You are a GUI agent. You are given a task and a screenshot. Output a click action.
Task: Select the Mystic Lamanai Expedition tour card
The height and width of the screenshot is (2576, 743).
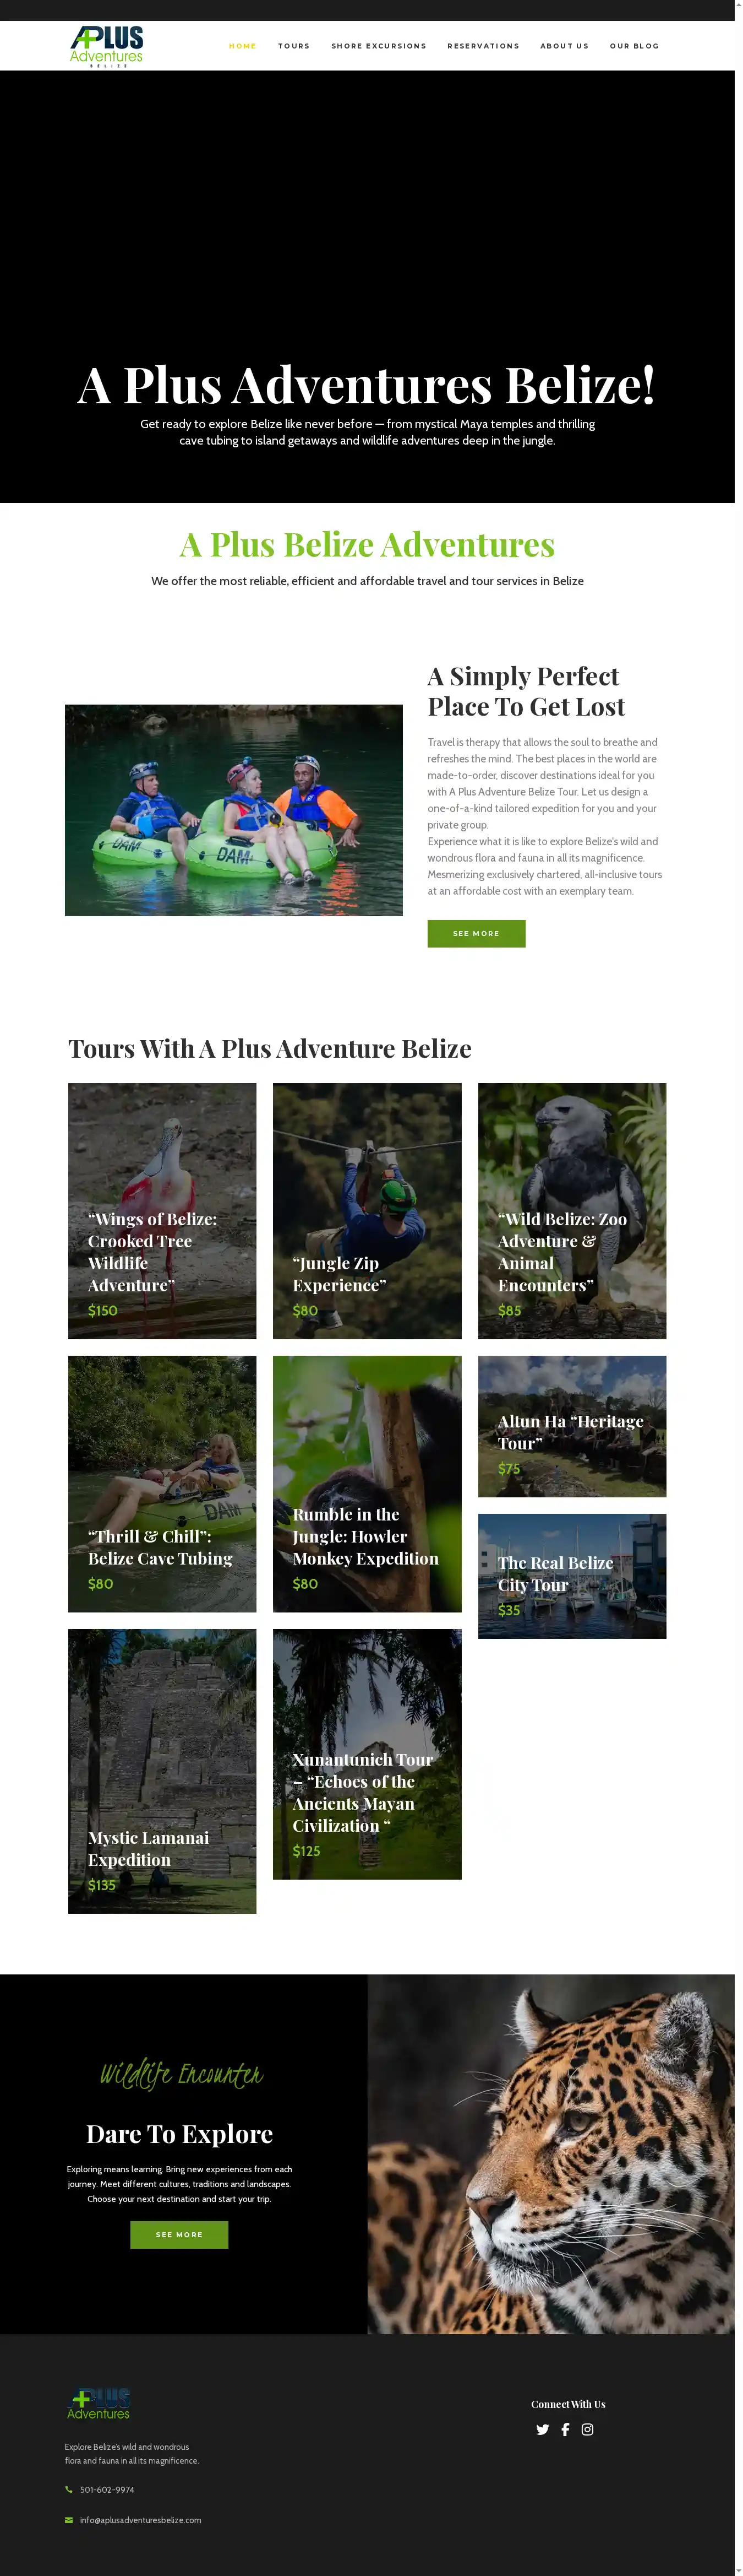click(162, 1770)
